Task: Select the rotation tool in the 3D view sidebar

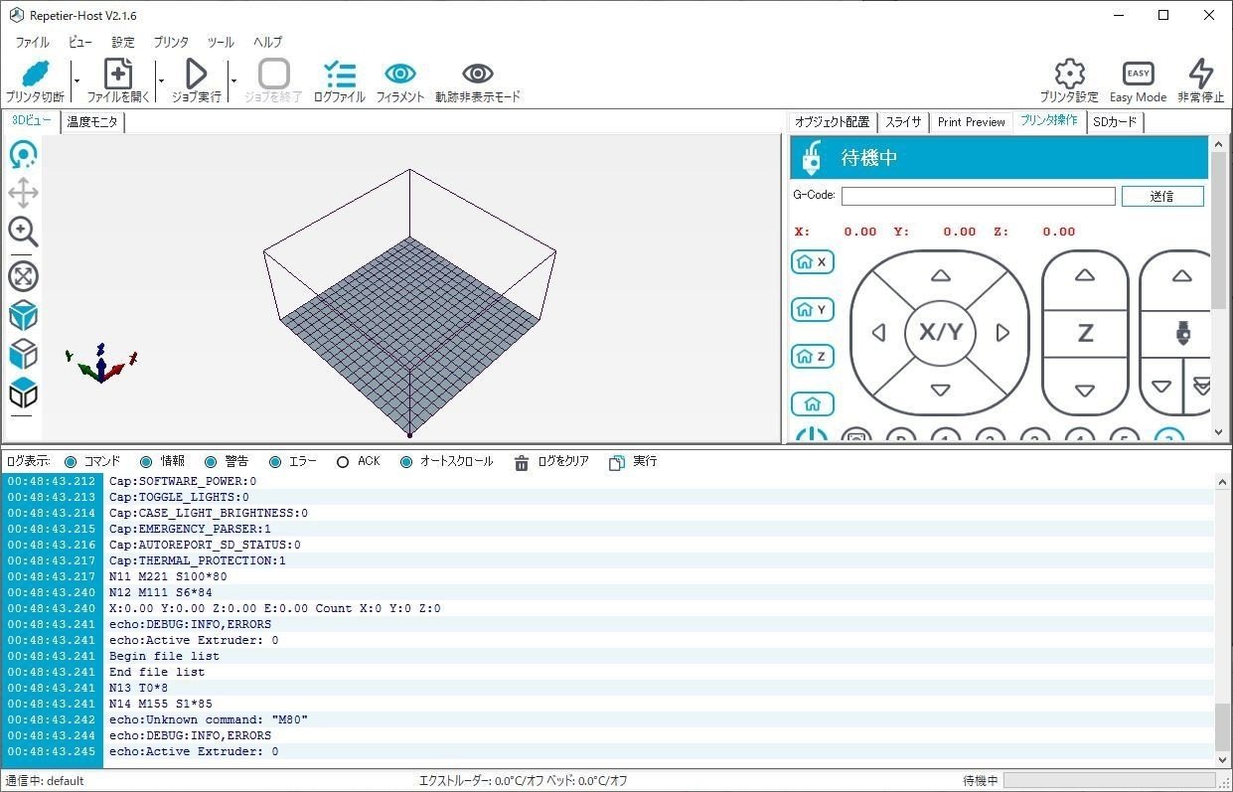Action: (x=23, y=154)
